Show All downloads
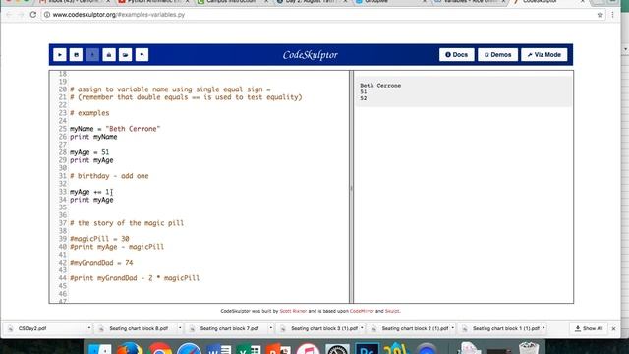 click(589, 328)
